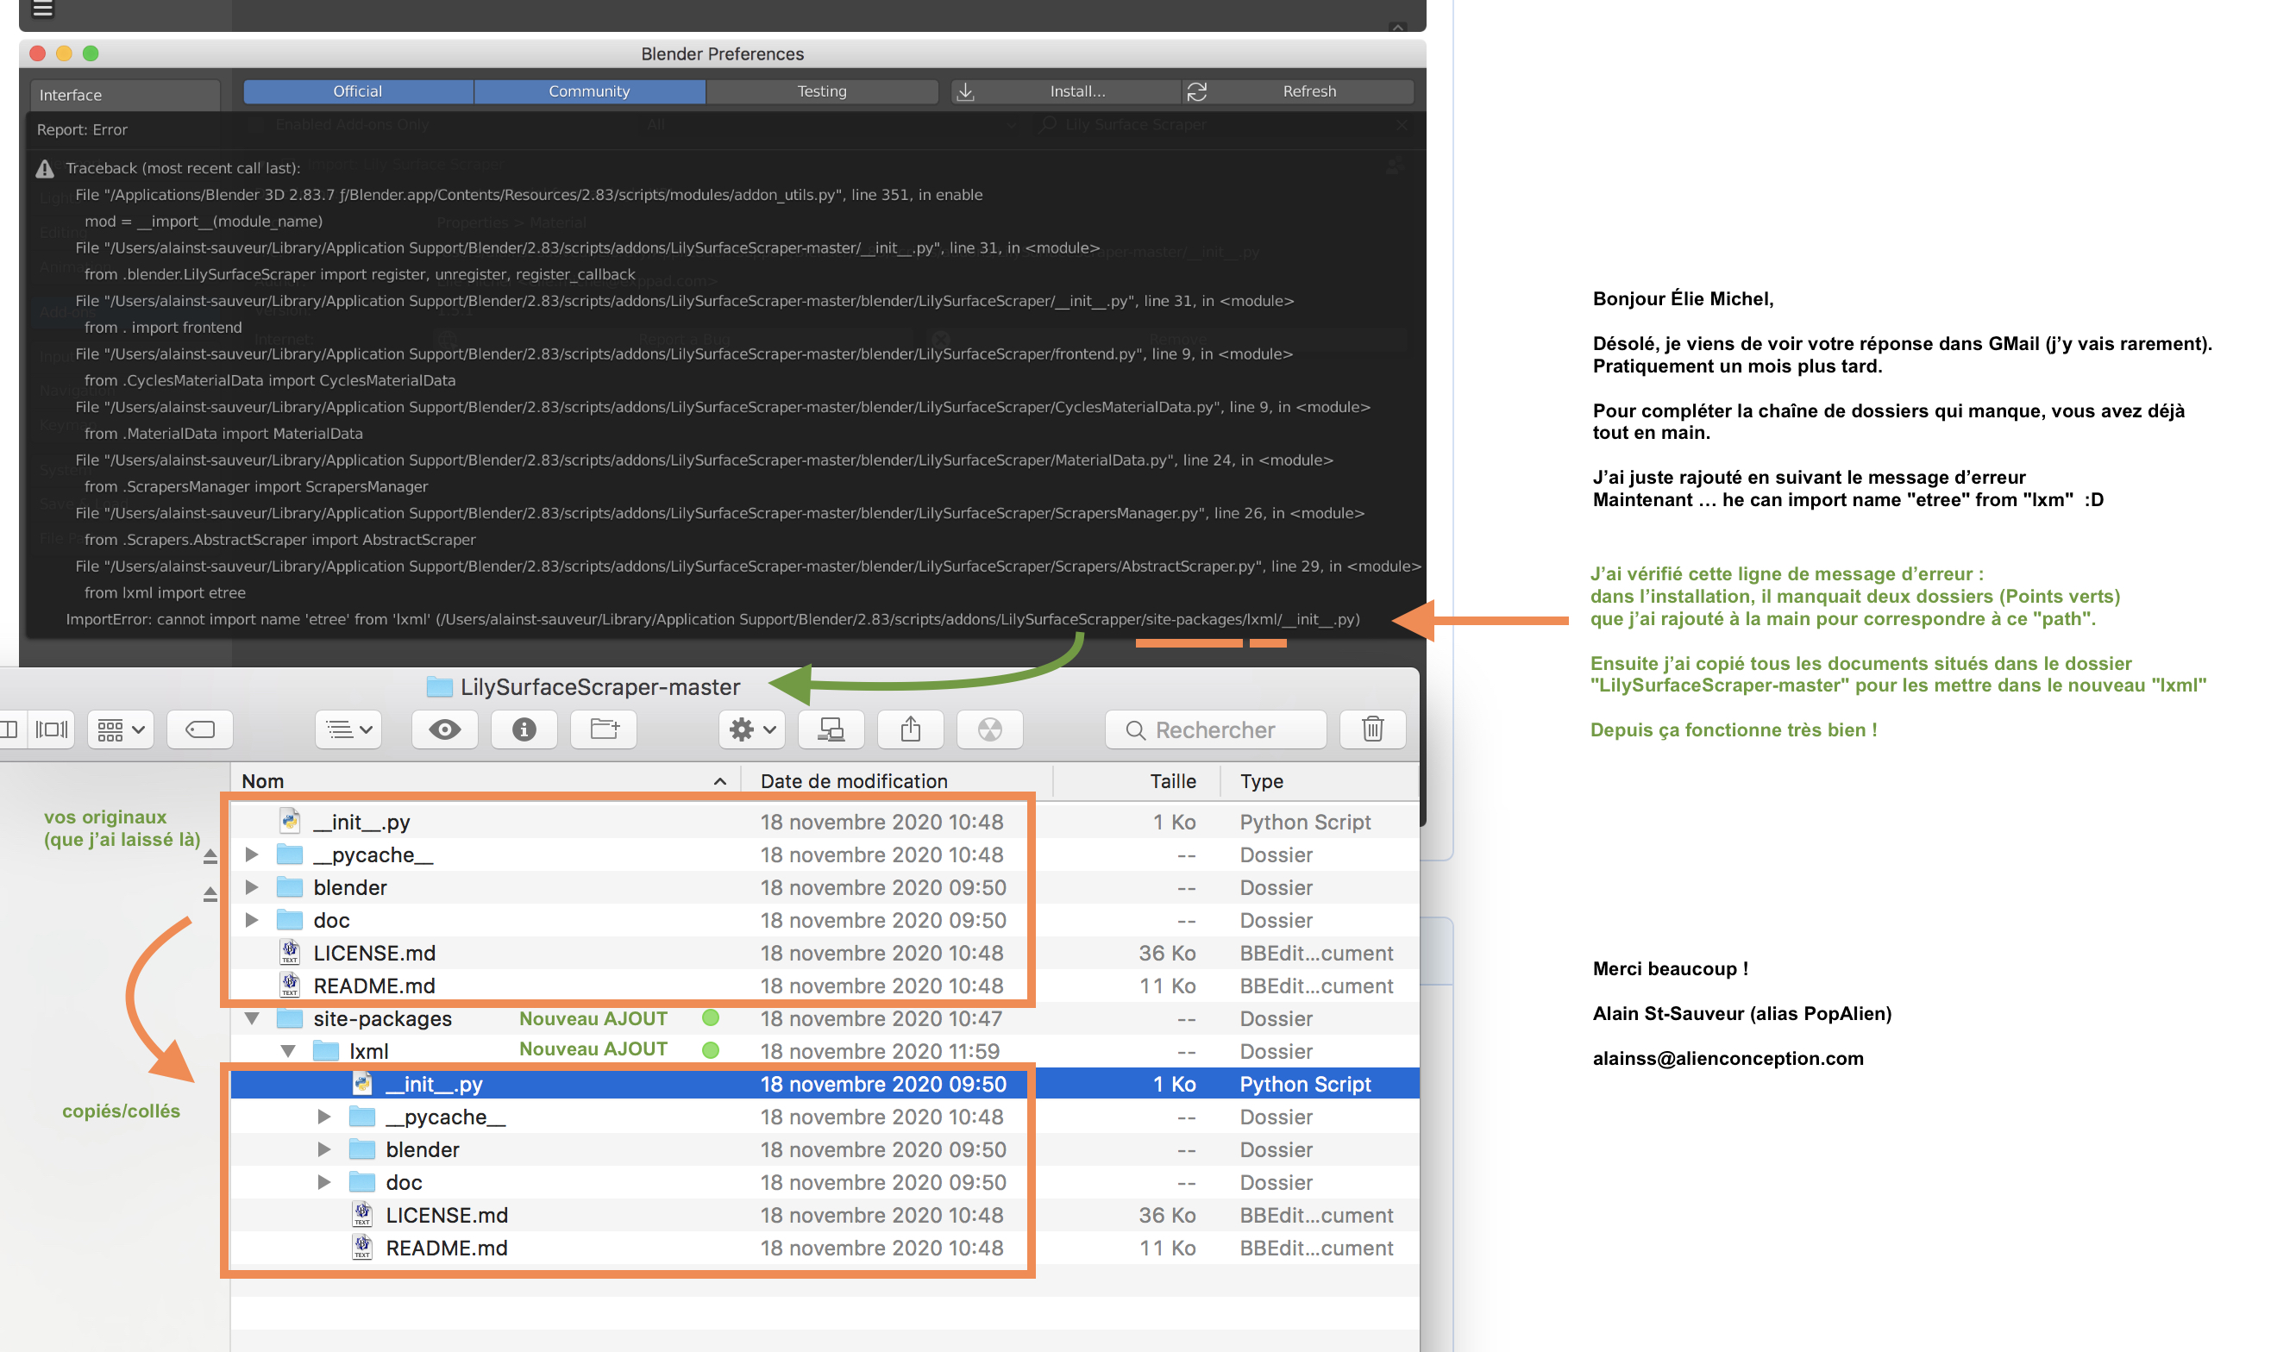This screenshot has height=1352, width=2277.
Task: Collapse the site-packages folder
Action: 252,1018
